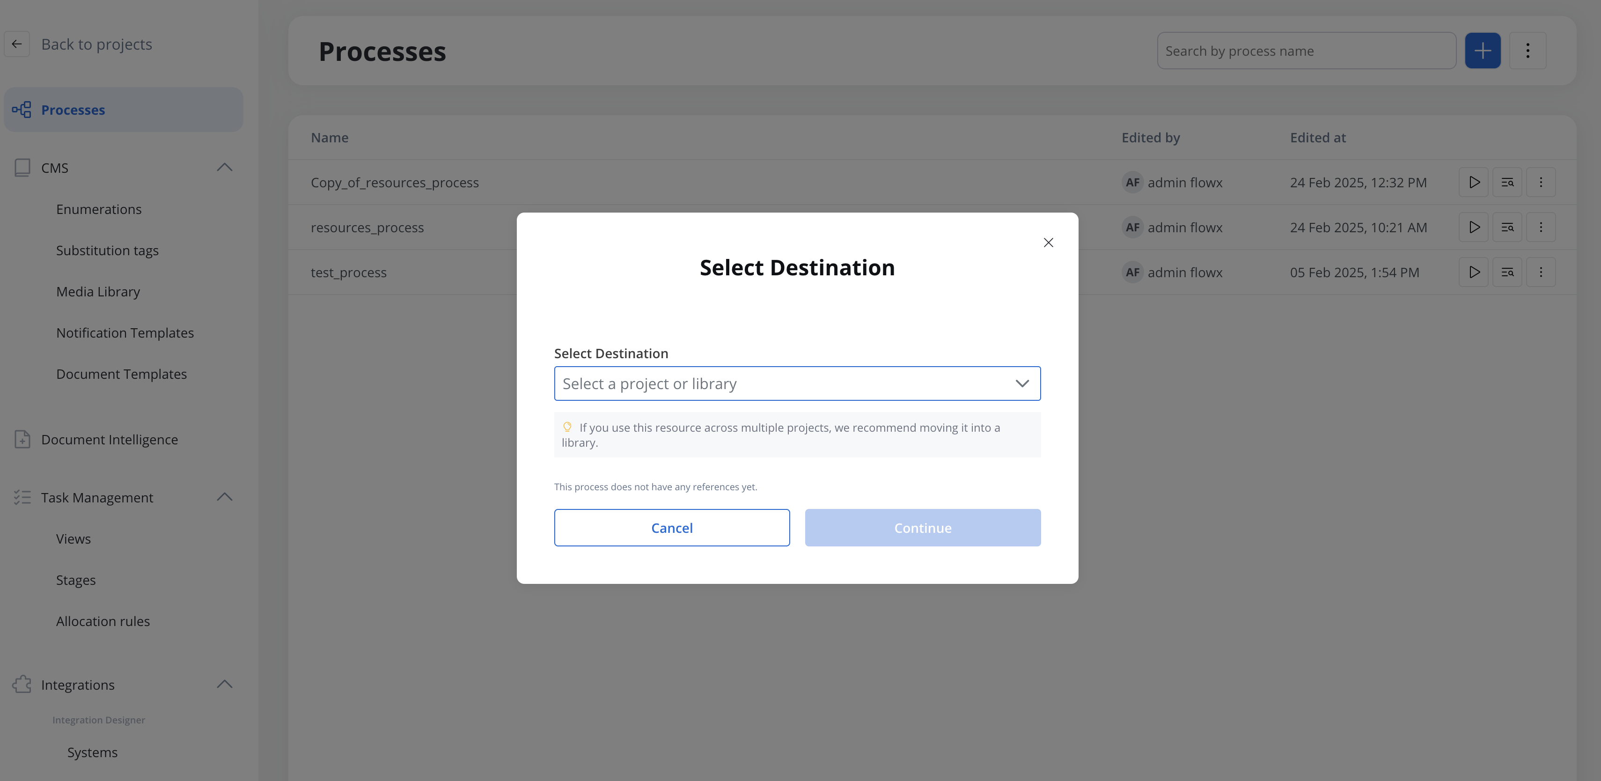Open Media Library under CMS
1601x781 pixels.
[98, 292]
